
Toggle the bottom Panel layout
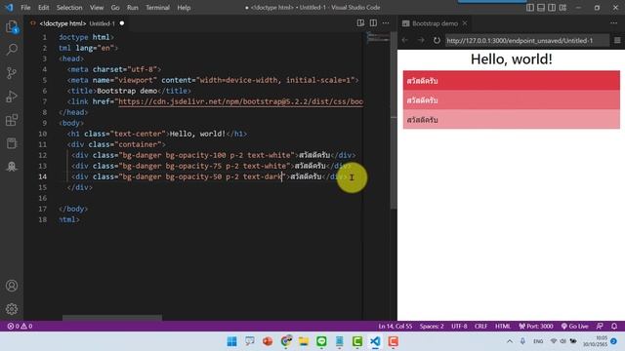click(x=540, y=7)
